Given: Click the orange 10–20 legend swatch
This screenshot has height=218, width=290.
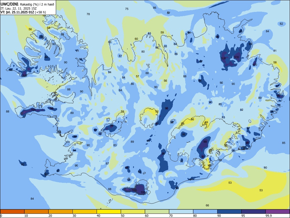Looking at the screenshot, I should (37, 212).
